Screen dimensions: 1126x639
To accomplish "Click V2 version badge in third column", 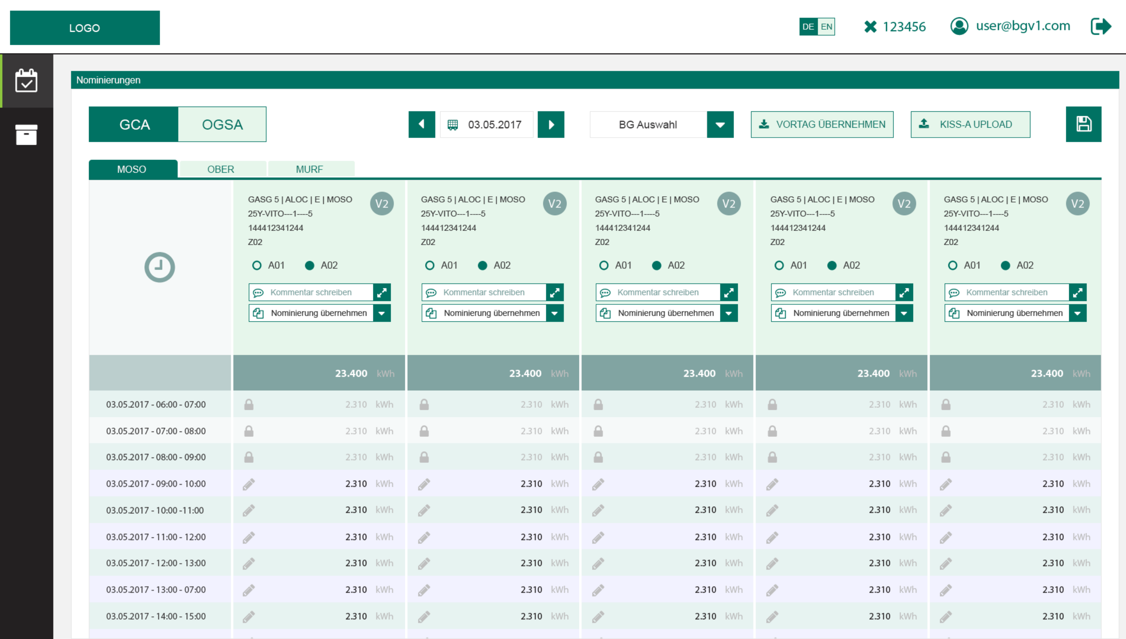I will coord(729,204).
